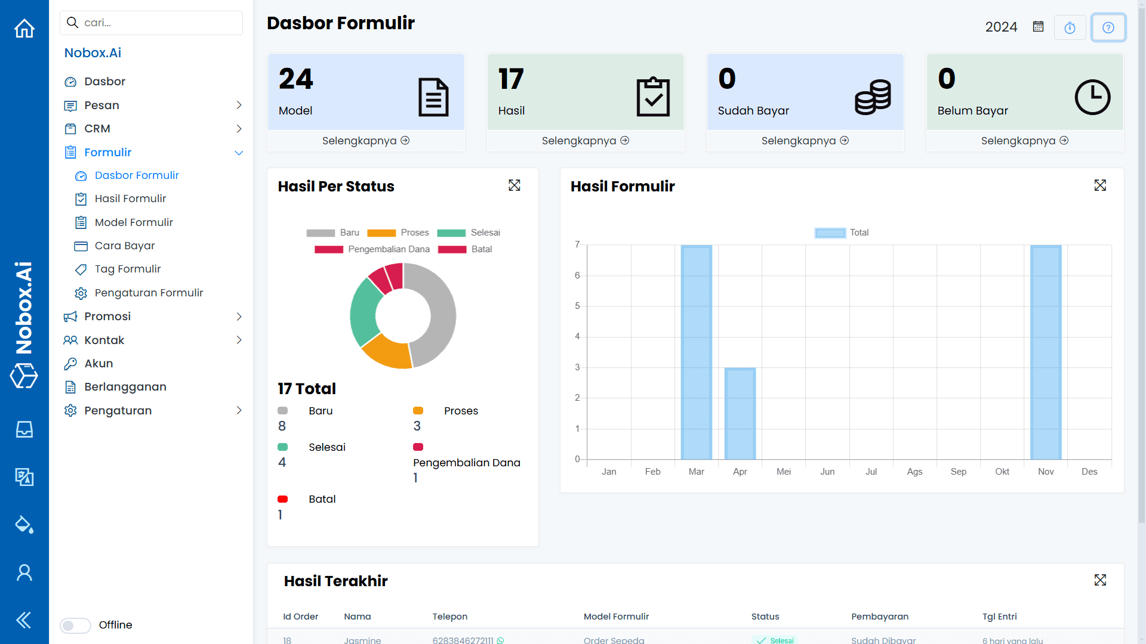Expand the Pesan menu chevron
Viewport: 1146px width, 644px height.
point(239,106)
